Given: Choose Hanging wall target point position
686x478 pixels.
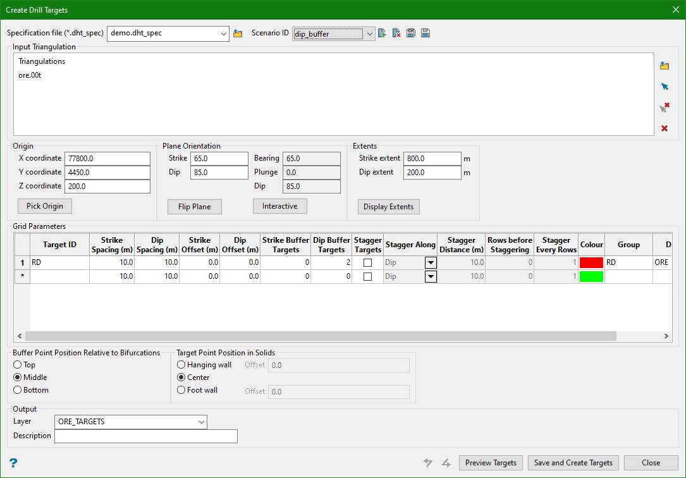Looking at the screenshot, I should [x=181, y=365].
